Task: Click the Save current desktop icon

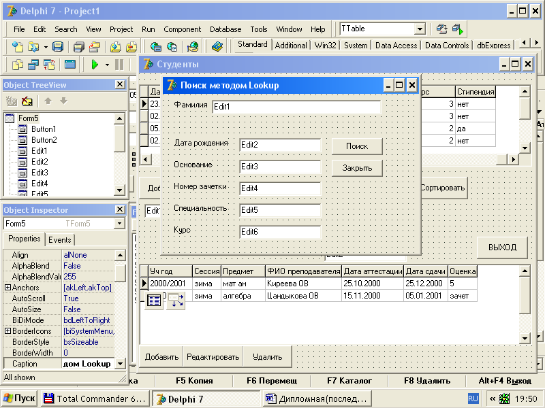Action: click(441, 29)
